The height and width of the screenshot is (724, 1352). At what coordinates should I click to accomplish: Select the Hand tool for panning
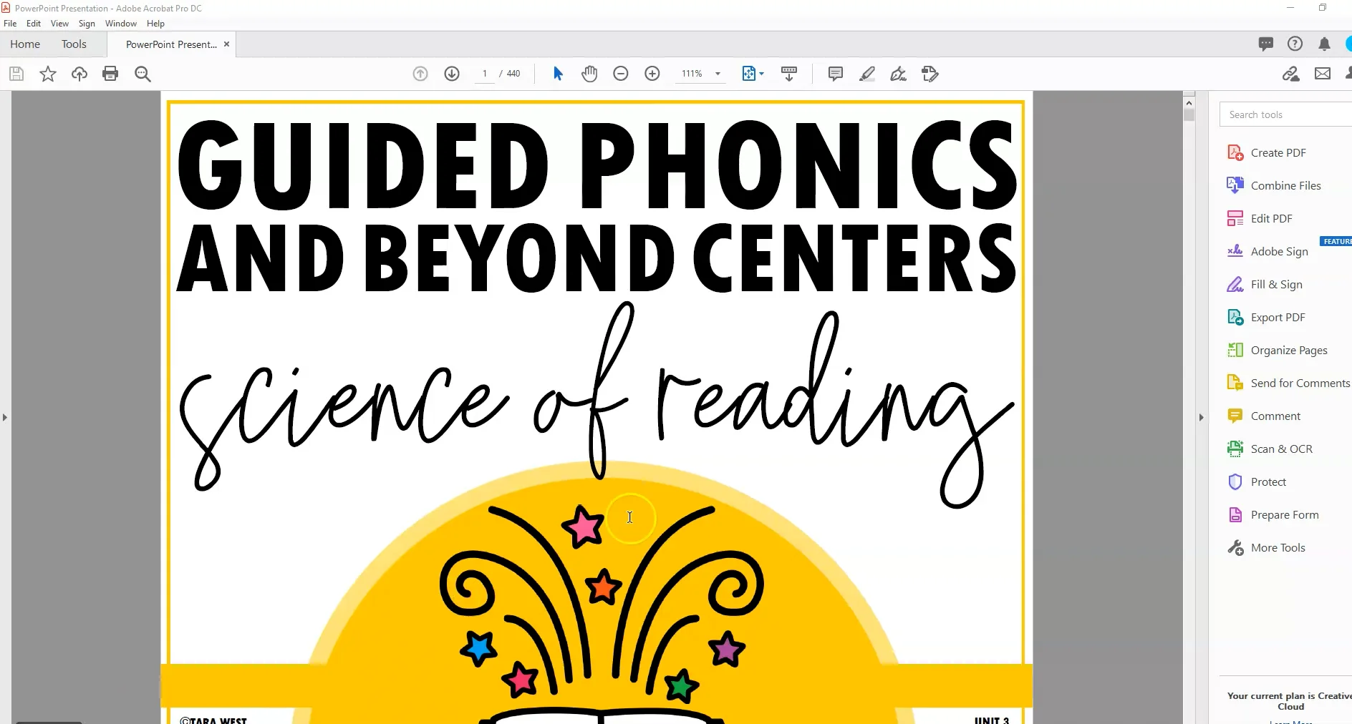(589, 73)
